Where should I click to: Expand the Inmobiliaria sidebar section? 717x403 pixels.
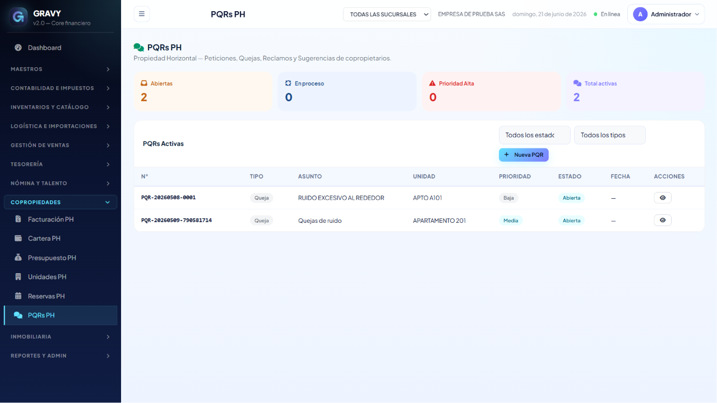pyautogui.click(x=61, y=336)
